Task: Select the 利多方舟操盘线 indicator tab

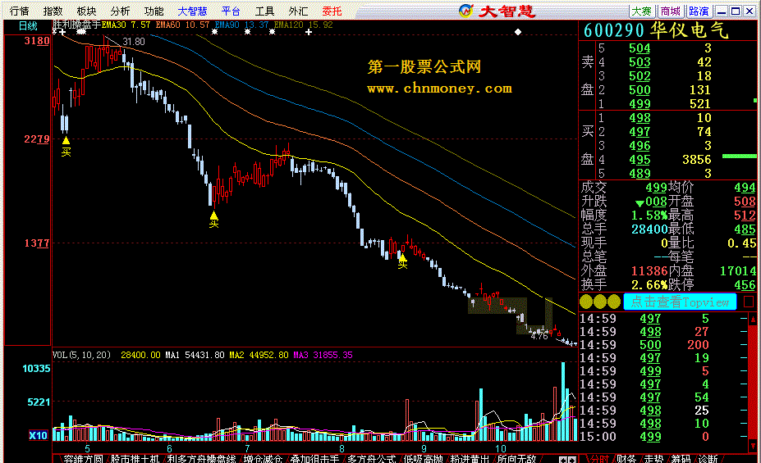Action: point(201,459)
